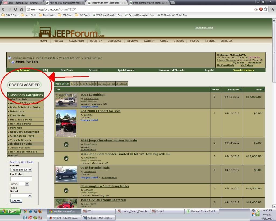The image size is (276, 221).
Task: Launch EES from the quick launch bar
Action: pos(40,218)
